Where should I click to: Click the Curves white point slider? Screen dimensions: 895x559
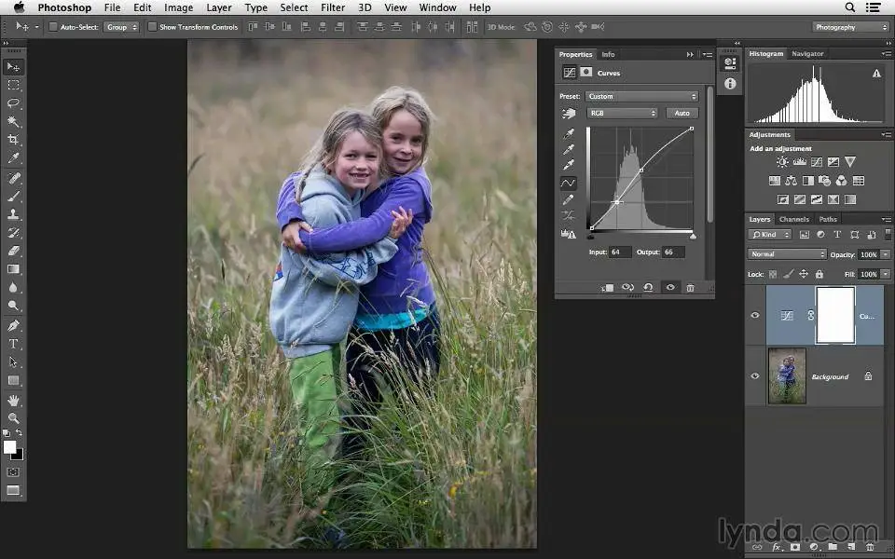(x=693, y=236)
